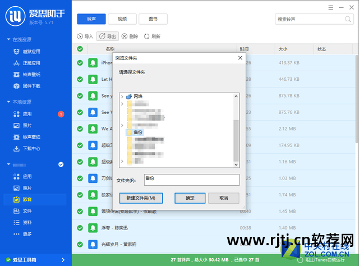Click the 导入 toolbar button

[85, 36]
